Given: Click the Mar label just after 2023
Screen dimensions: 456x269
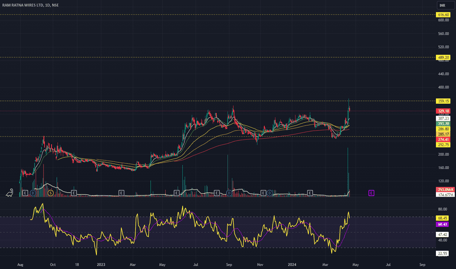Looking at the screenshot, I should [133, 265].
